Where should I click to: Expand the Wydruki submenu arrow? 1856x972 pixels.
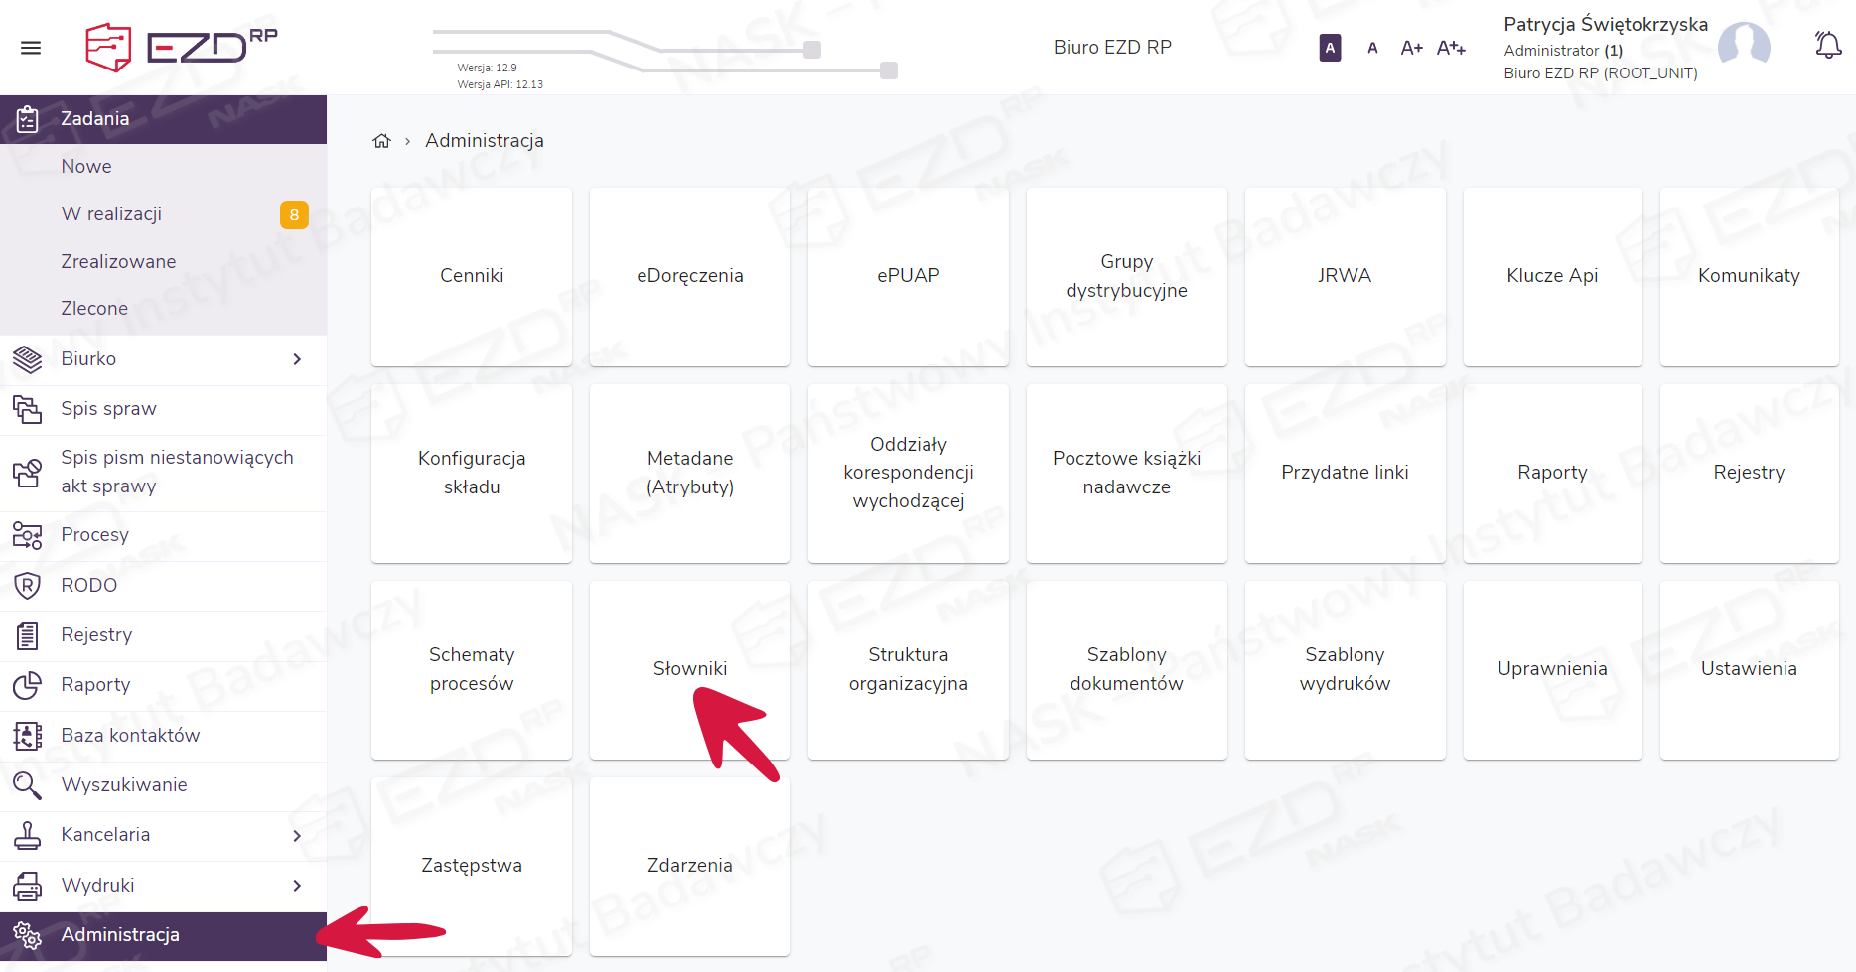pyautogui.click(x=297, y=886)
